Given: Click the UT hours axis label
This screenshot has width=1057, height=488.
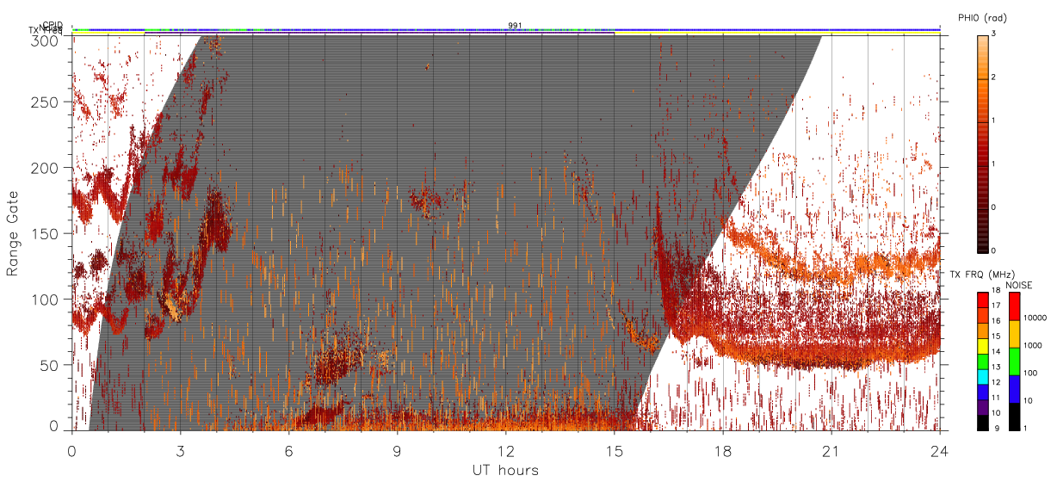Looking at the screenshot, I should point(505,470).
